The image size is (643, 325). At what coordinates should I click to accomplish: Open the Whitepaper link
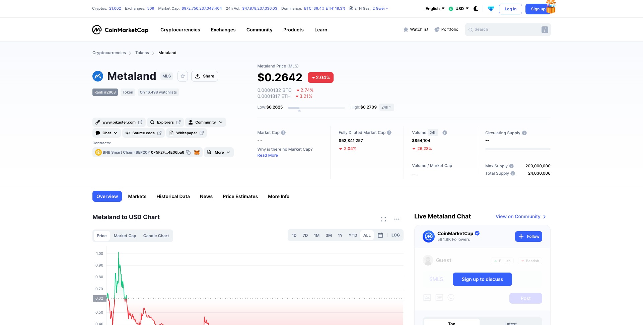tap(187, 133)
